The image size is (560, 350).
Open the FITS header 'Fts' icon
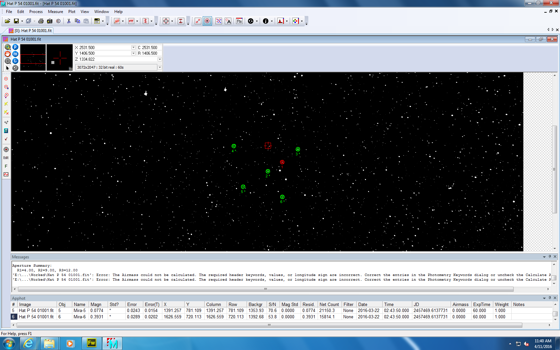(239, 21)
